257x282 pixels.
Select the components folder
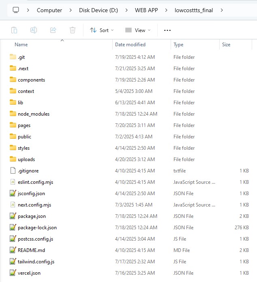pyautogui.click(x=31, y=80)
